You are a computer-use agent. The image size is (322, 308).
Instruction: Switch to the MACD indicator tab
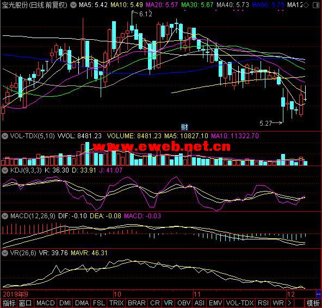pos(46,303)
